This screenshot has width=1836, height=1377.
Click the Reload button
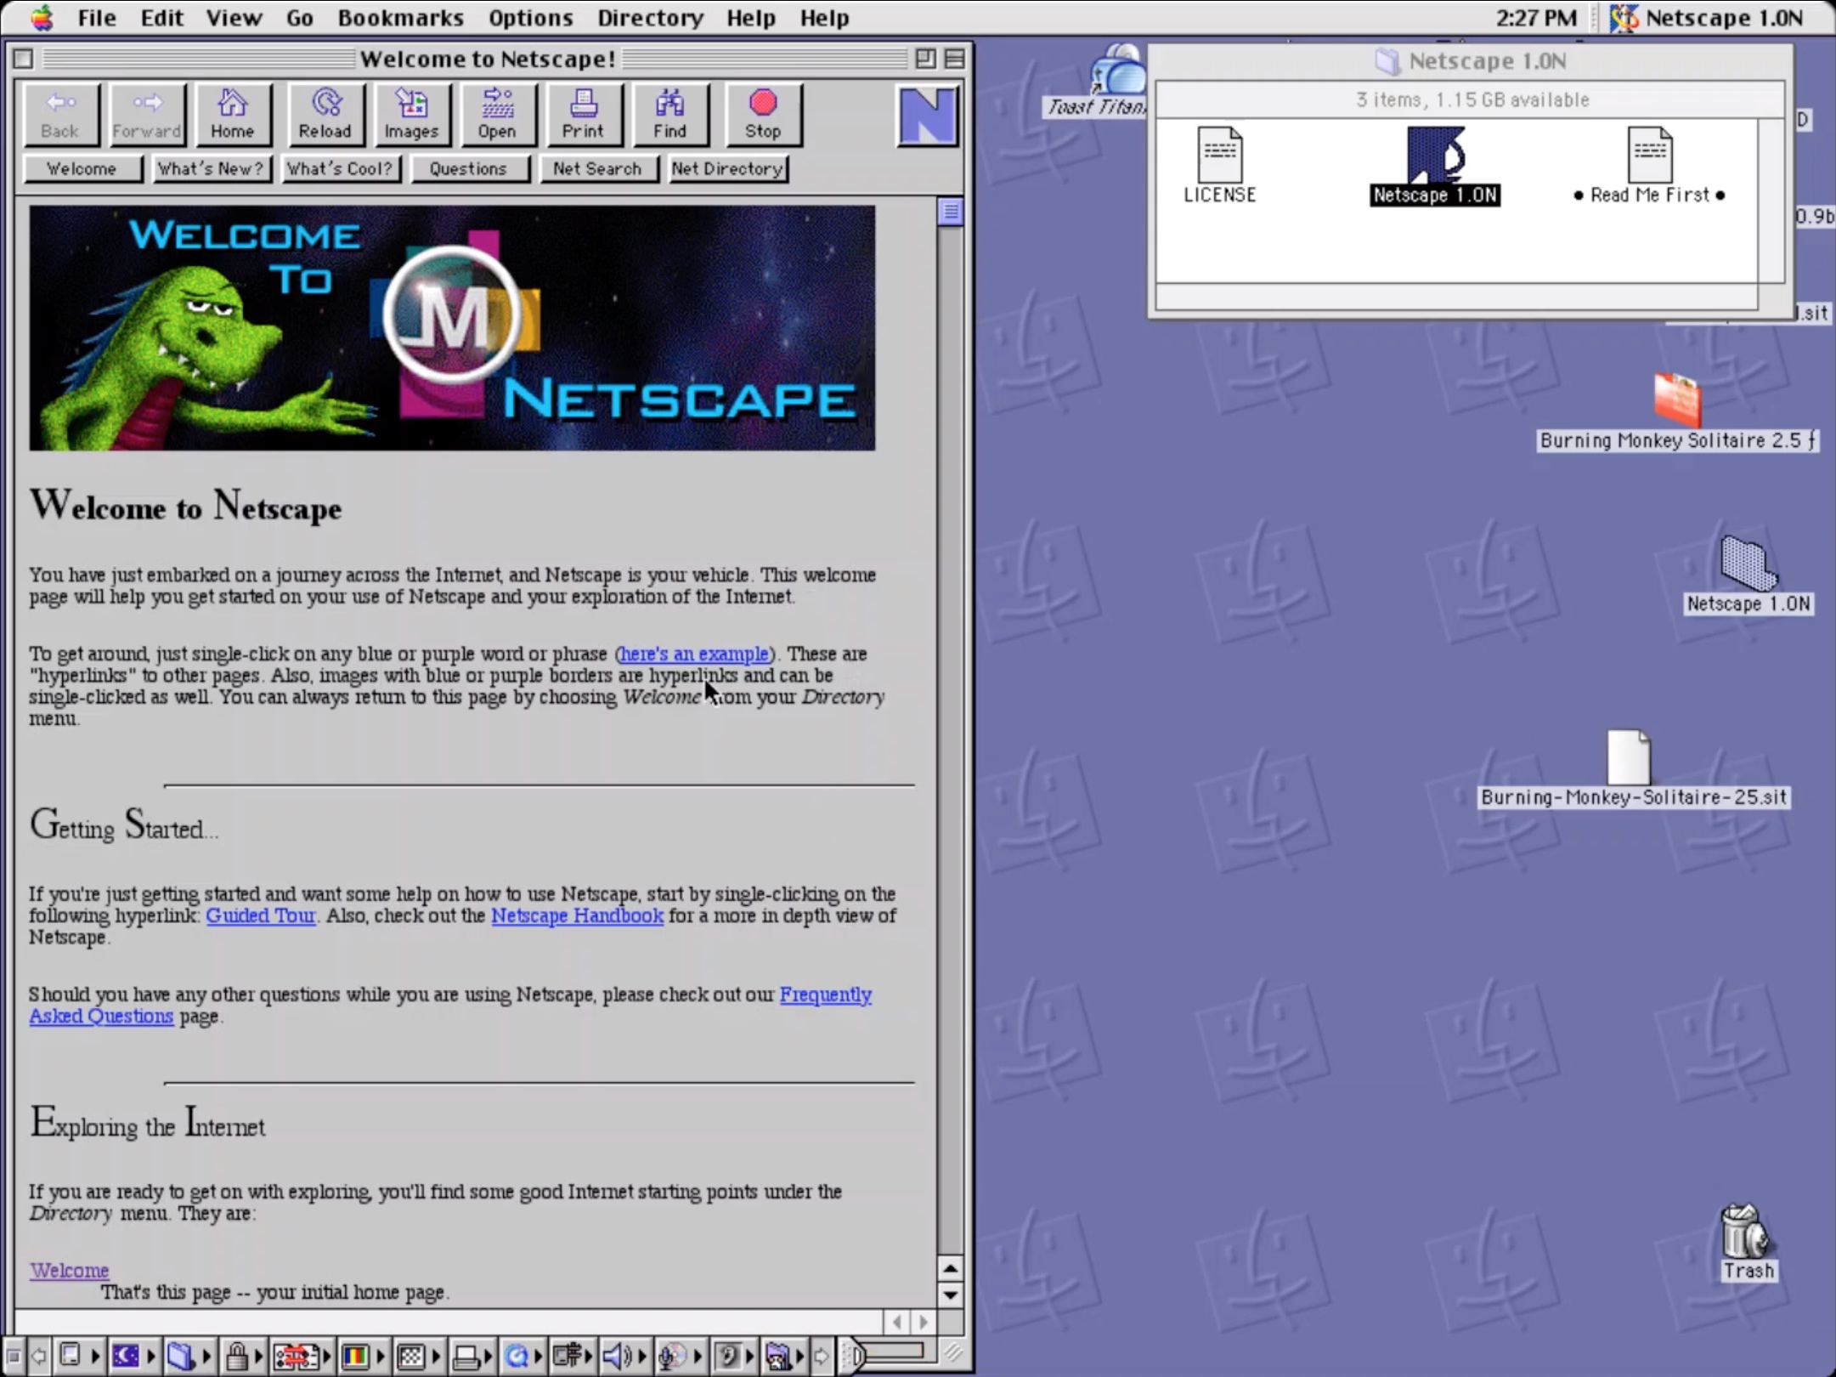click(324, 113)
